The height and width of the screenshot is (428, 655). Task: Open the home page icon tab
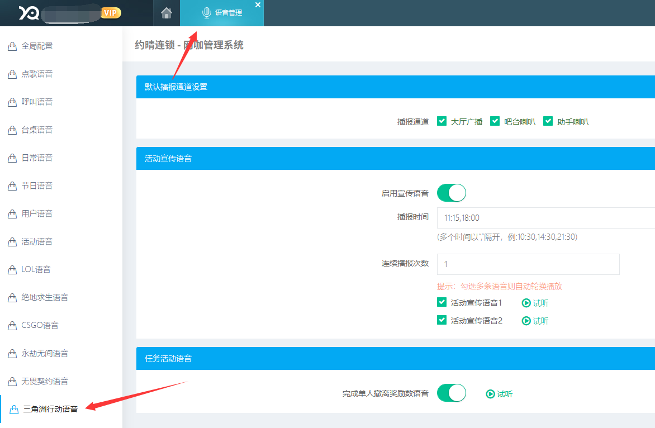(166, 13)
